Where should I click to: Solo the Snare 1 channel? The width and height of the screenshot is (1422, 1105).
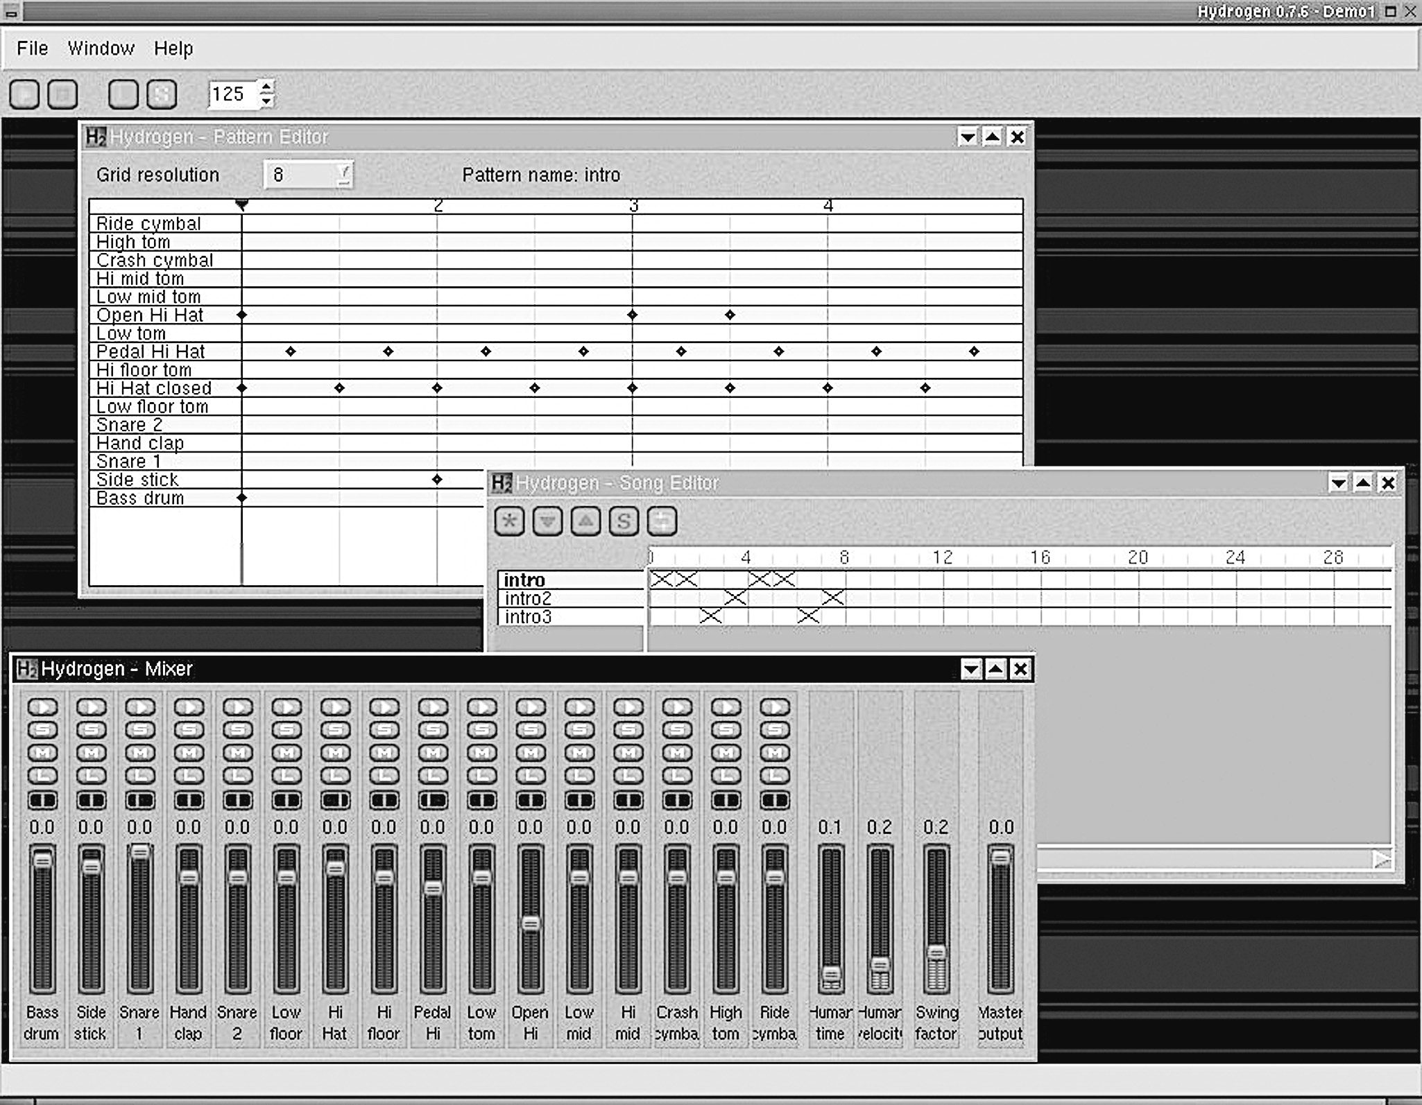coord(140,730)
